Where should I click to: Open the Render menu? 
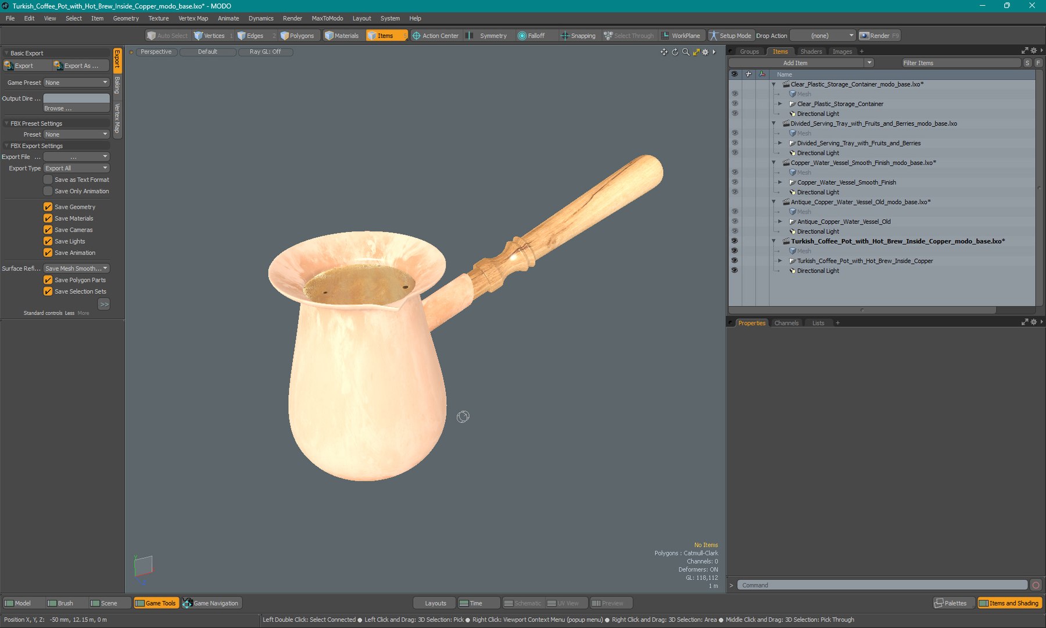coord(292,18)
